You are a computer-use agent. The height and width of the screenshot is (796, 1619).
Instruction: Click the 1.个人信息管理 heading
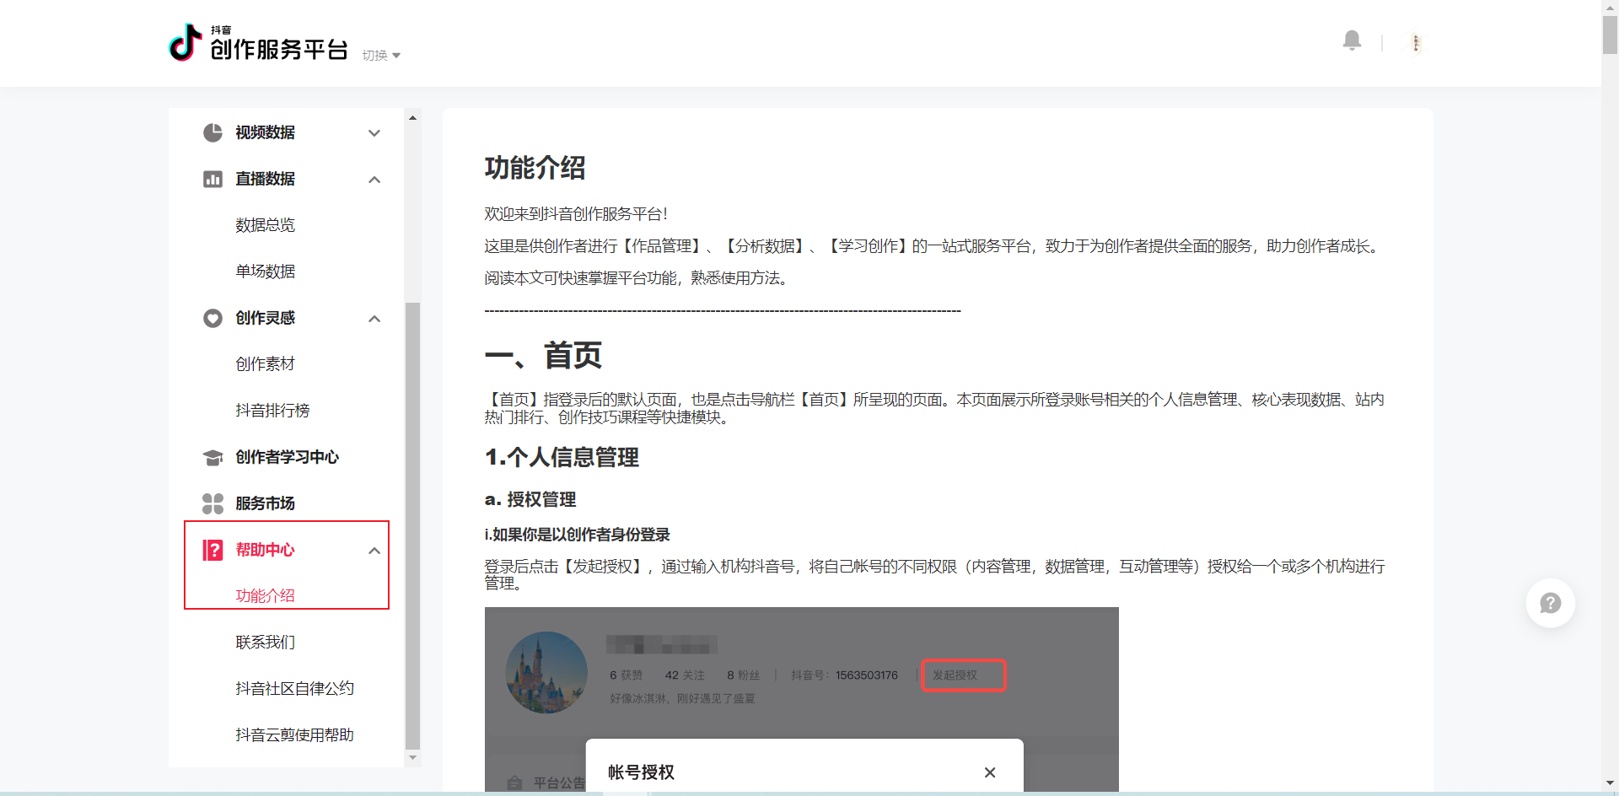tap(562, 457)
